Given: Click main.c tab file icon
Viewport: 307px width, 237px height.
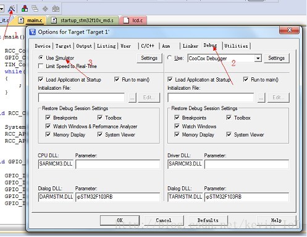Looking at the screenshot, I should coord(21,20).
